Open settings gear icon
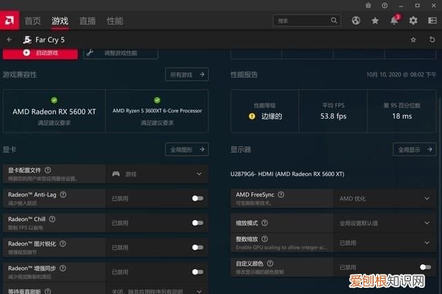Image resolution: width=442 pixels, height=294 pixels. click(413, 21)
